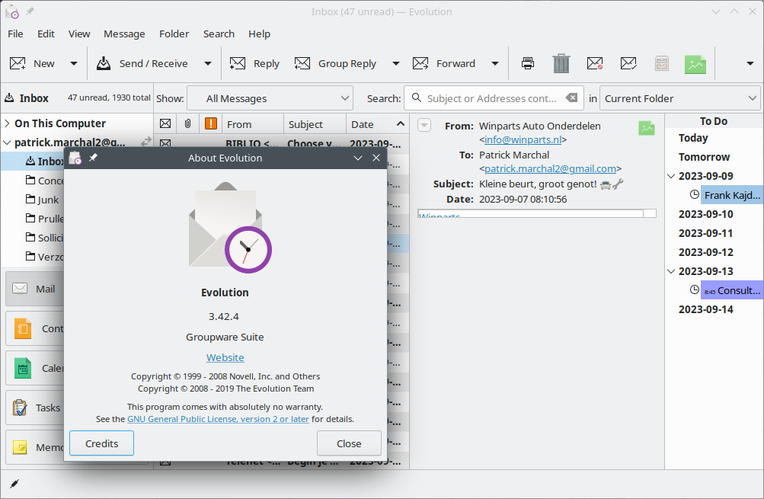The width and height of the screenshot is (764, 499).
Task: Open the Edit menu
Action: point(46,34)
